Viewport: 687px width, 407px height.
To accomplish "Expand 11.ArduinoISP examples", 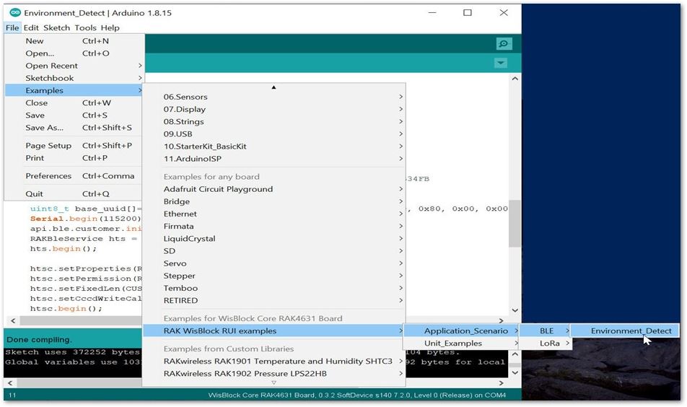I will coord(274,159).
